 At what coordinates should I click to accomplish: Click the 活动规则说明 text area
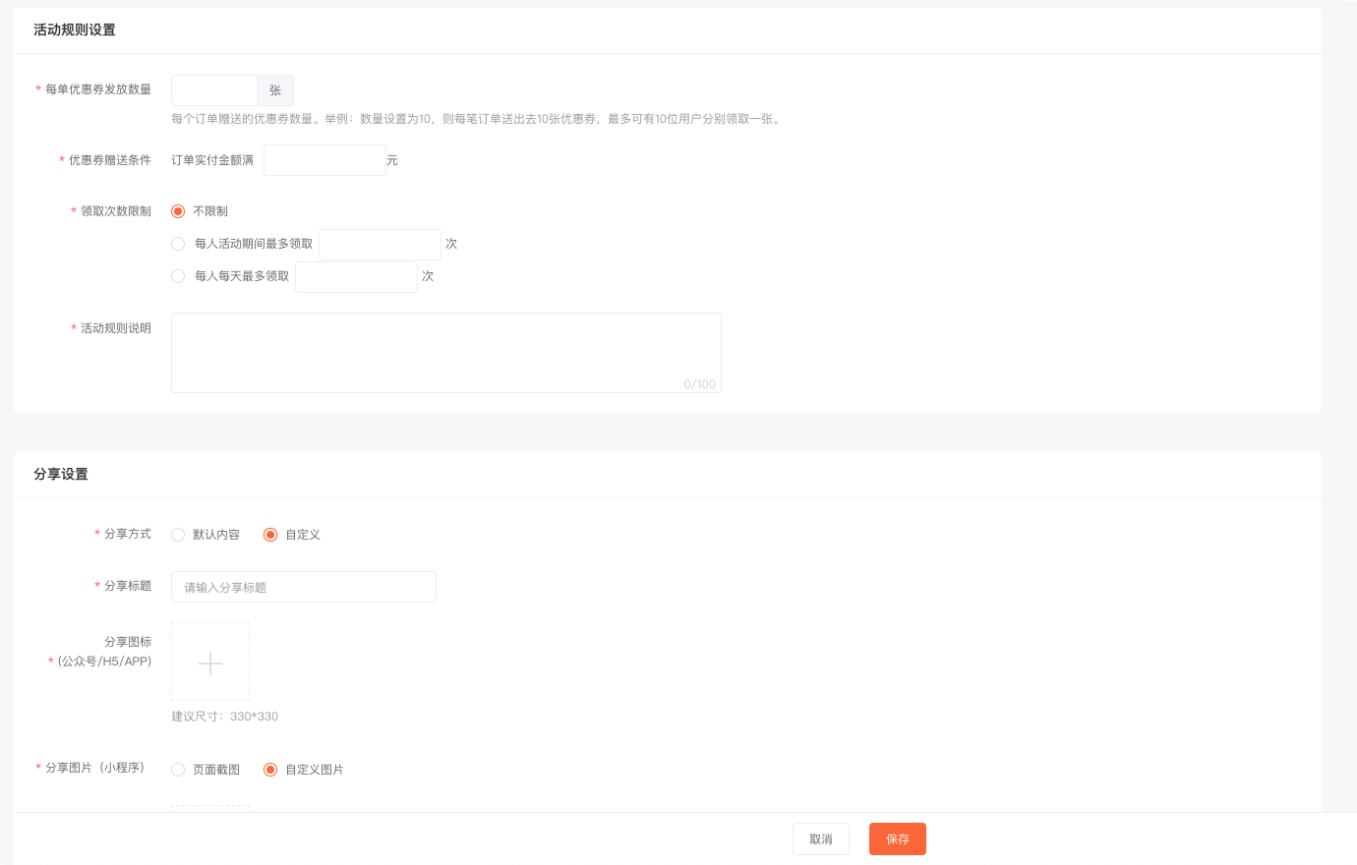point(446,353)
